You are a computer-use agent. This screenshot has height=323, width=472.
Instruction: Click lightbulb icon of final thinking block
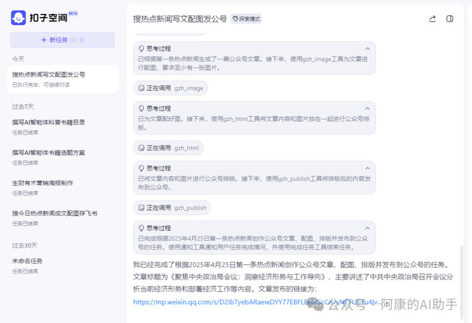tap(141, 228)
